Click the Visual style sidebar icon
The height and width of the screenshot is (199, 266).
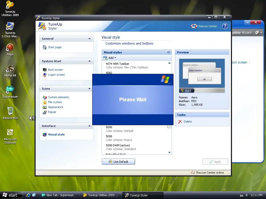click(x=45, y=134)
